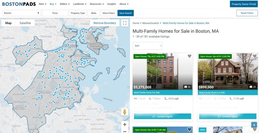
Task: Switch to Map view tab
Action: coord(8,23)
